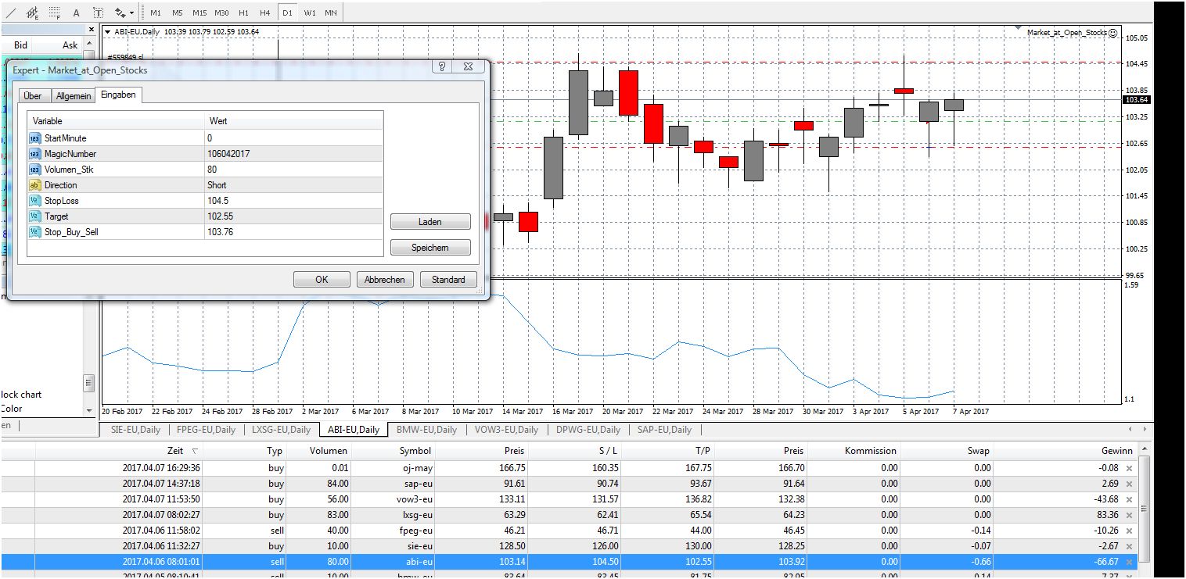The image size is (1186, 579).
Task: Switch chart to M15 timeframe
Action: 199,13
